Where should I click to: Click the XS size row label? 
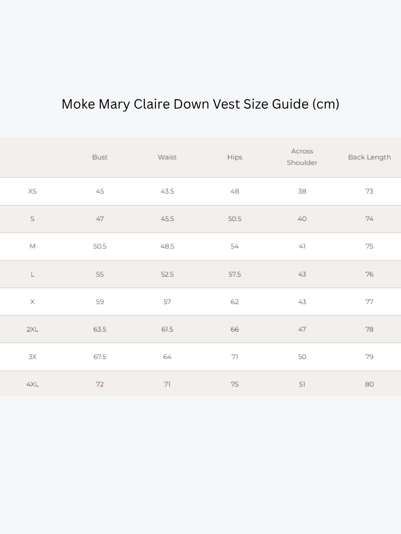(33, 191)
